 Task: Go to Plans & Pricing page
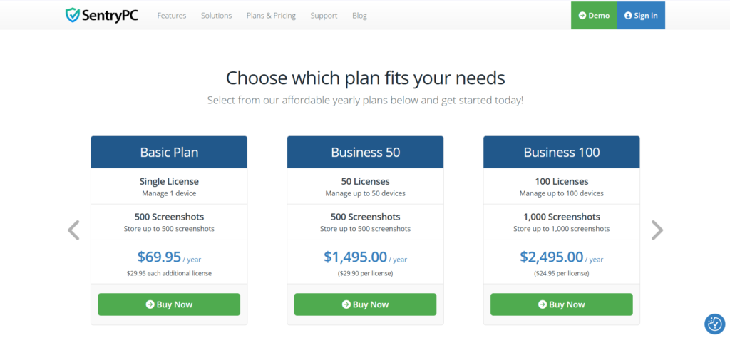click(271, 16)
